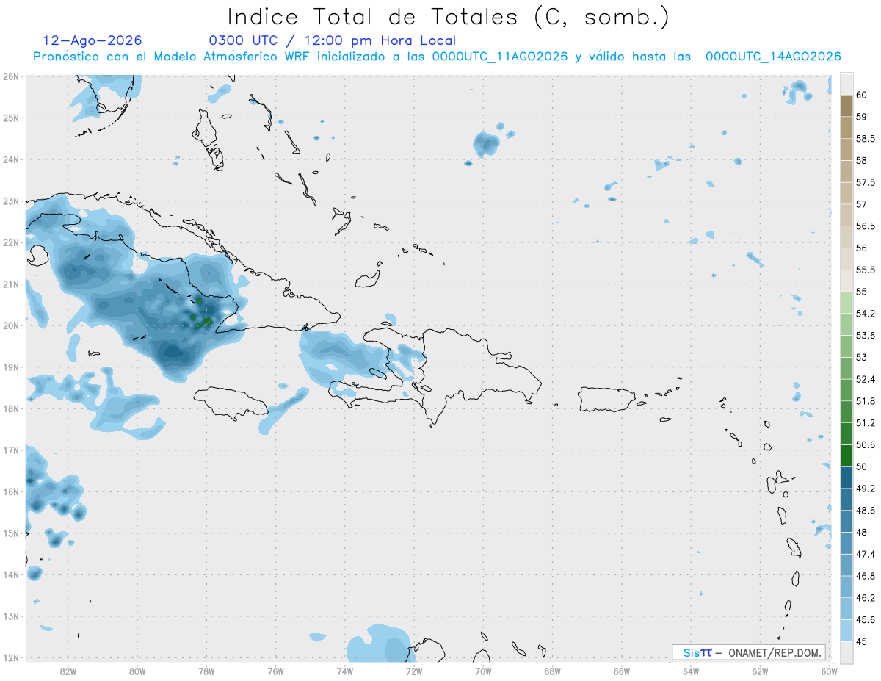Click legend value "48.6"
This screenshot has height=681, width=881.
click(x=865, y=511)
